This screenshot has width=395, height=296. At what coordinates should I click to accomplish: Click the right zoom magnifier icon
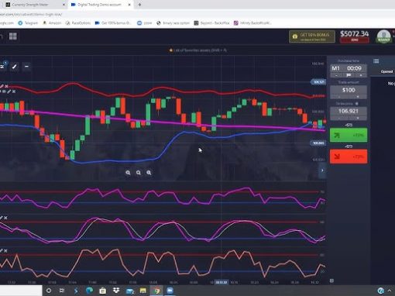[149, 173]
